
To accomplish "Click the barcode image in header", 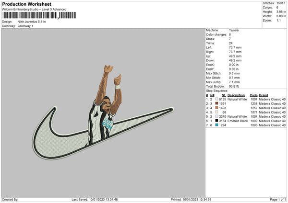I will coord(39,15).
